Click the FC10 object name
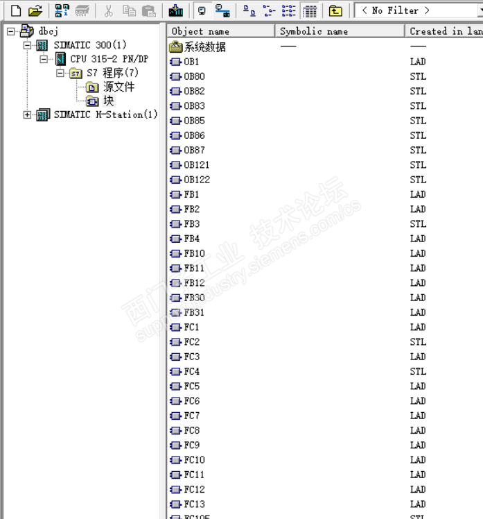Screen dimensions: 483x519 click(x=195, y=460)
